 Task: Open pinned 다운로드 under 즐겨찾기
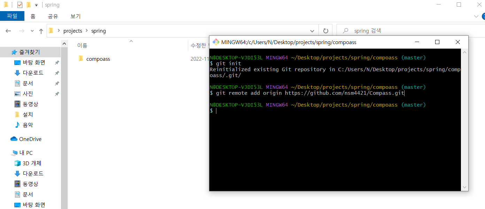pyautogui.click(x=33, y=73)
